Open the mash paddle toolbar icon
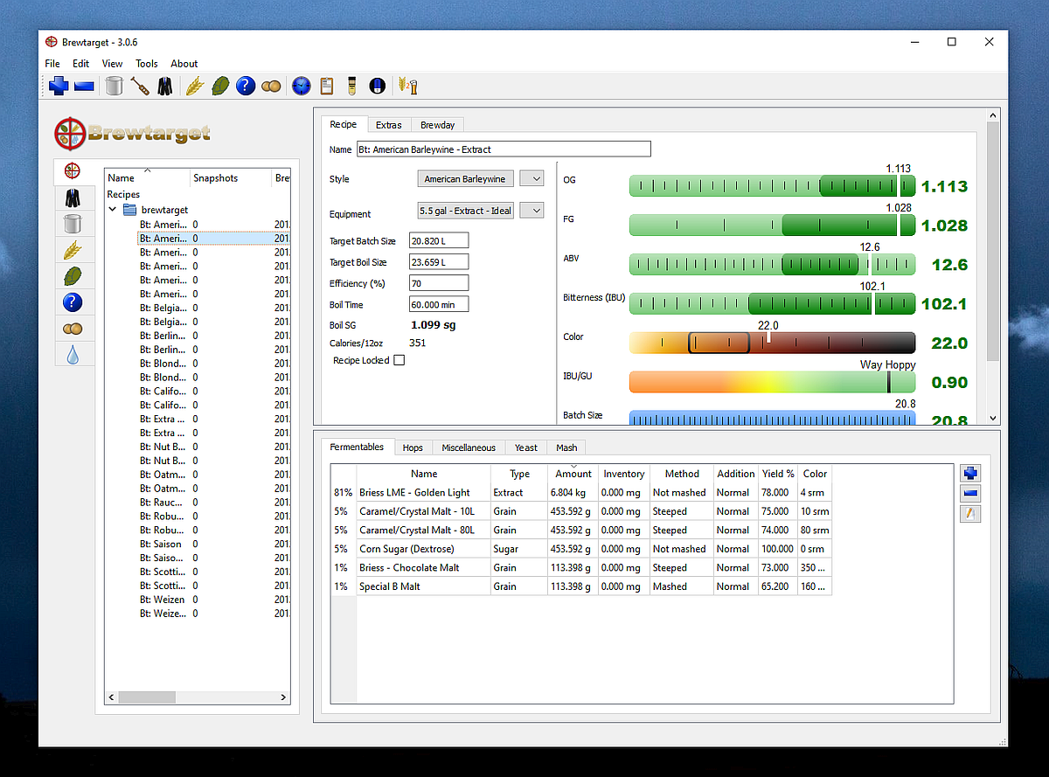The width and height of the screenshot is (1049, 777). 140,86
